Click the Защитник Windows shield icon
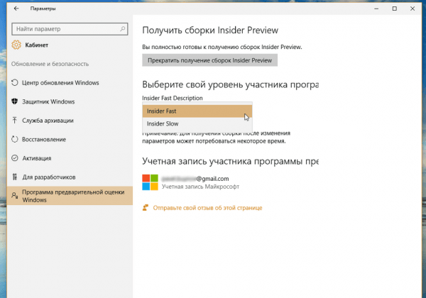 pyautogui.click(x=15, y=101)
